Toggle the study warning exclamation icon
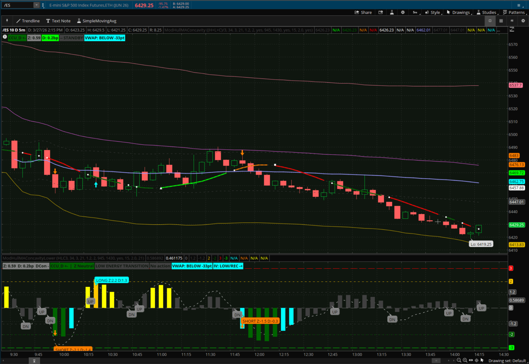The width and height of the screenshot is (529, 364). coord(5,37)
